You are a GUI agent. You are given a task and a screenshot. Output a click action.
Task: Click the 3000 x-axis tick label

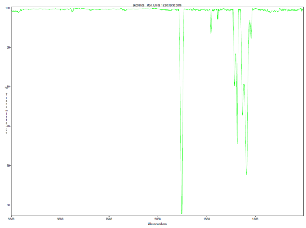pyautogui.click(x=60, y=219)
